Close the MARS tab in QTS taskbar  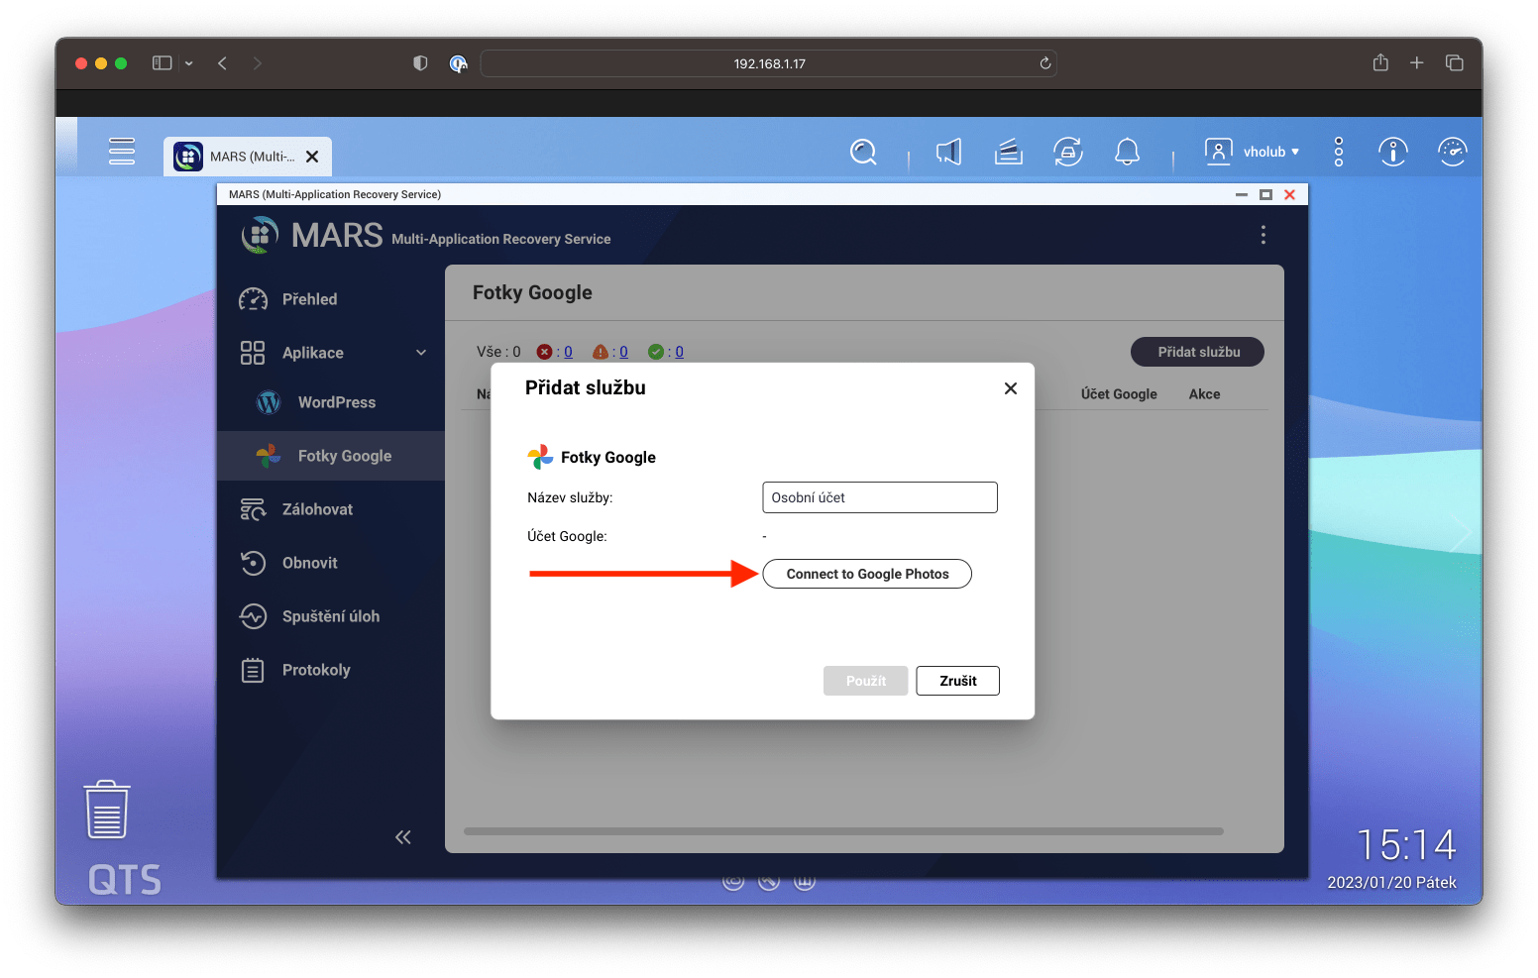pyautogui.click(x=312, y=157)
